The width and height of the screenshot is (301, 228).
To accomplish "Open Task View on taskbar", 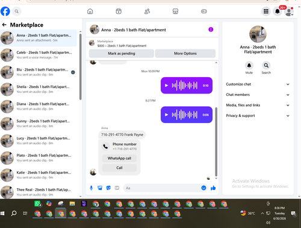I will pyautogui.click(x=25, y=214).
